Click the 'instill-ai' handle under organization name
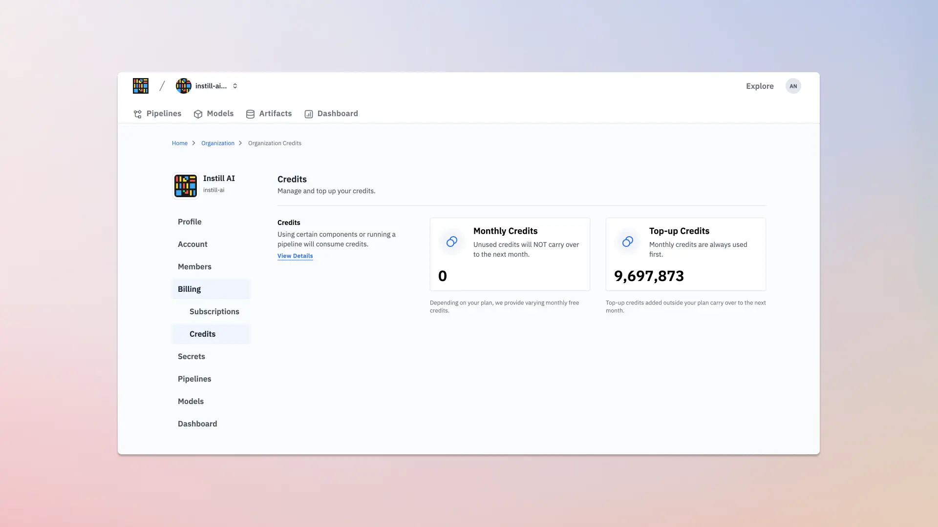 [213, 190]
